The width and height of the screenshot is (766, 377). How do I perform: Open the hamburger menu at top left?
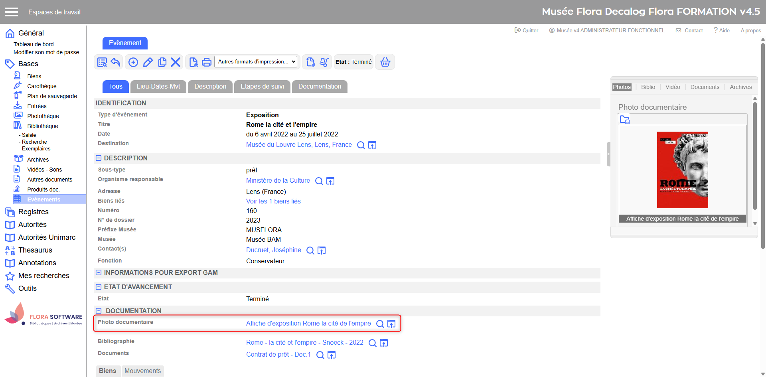pyautogui.click(x=12, y=12)
